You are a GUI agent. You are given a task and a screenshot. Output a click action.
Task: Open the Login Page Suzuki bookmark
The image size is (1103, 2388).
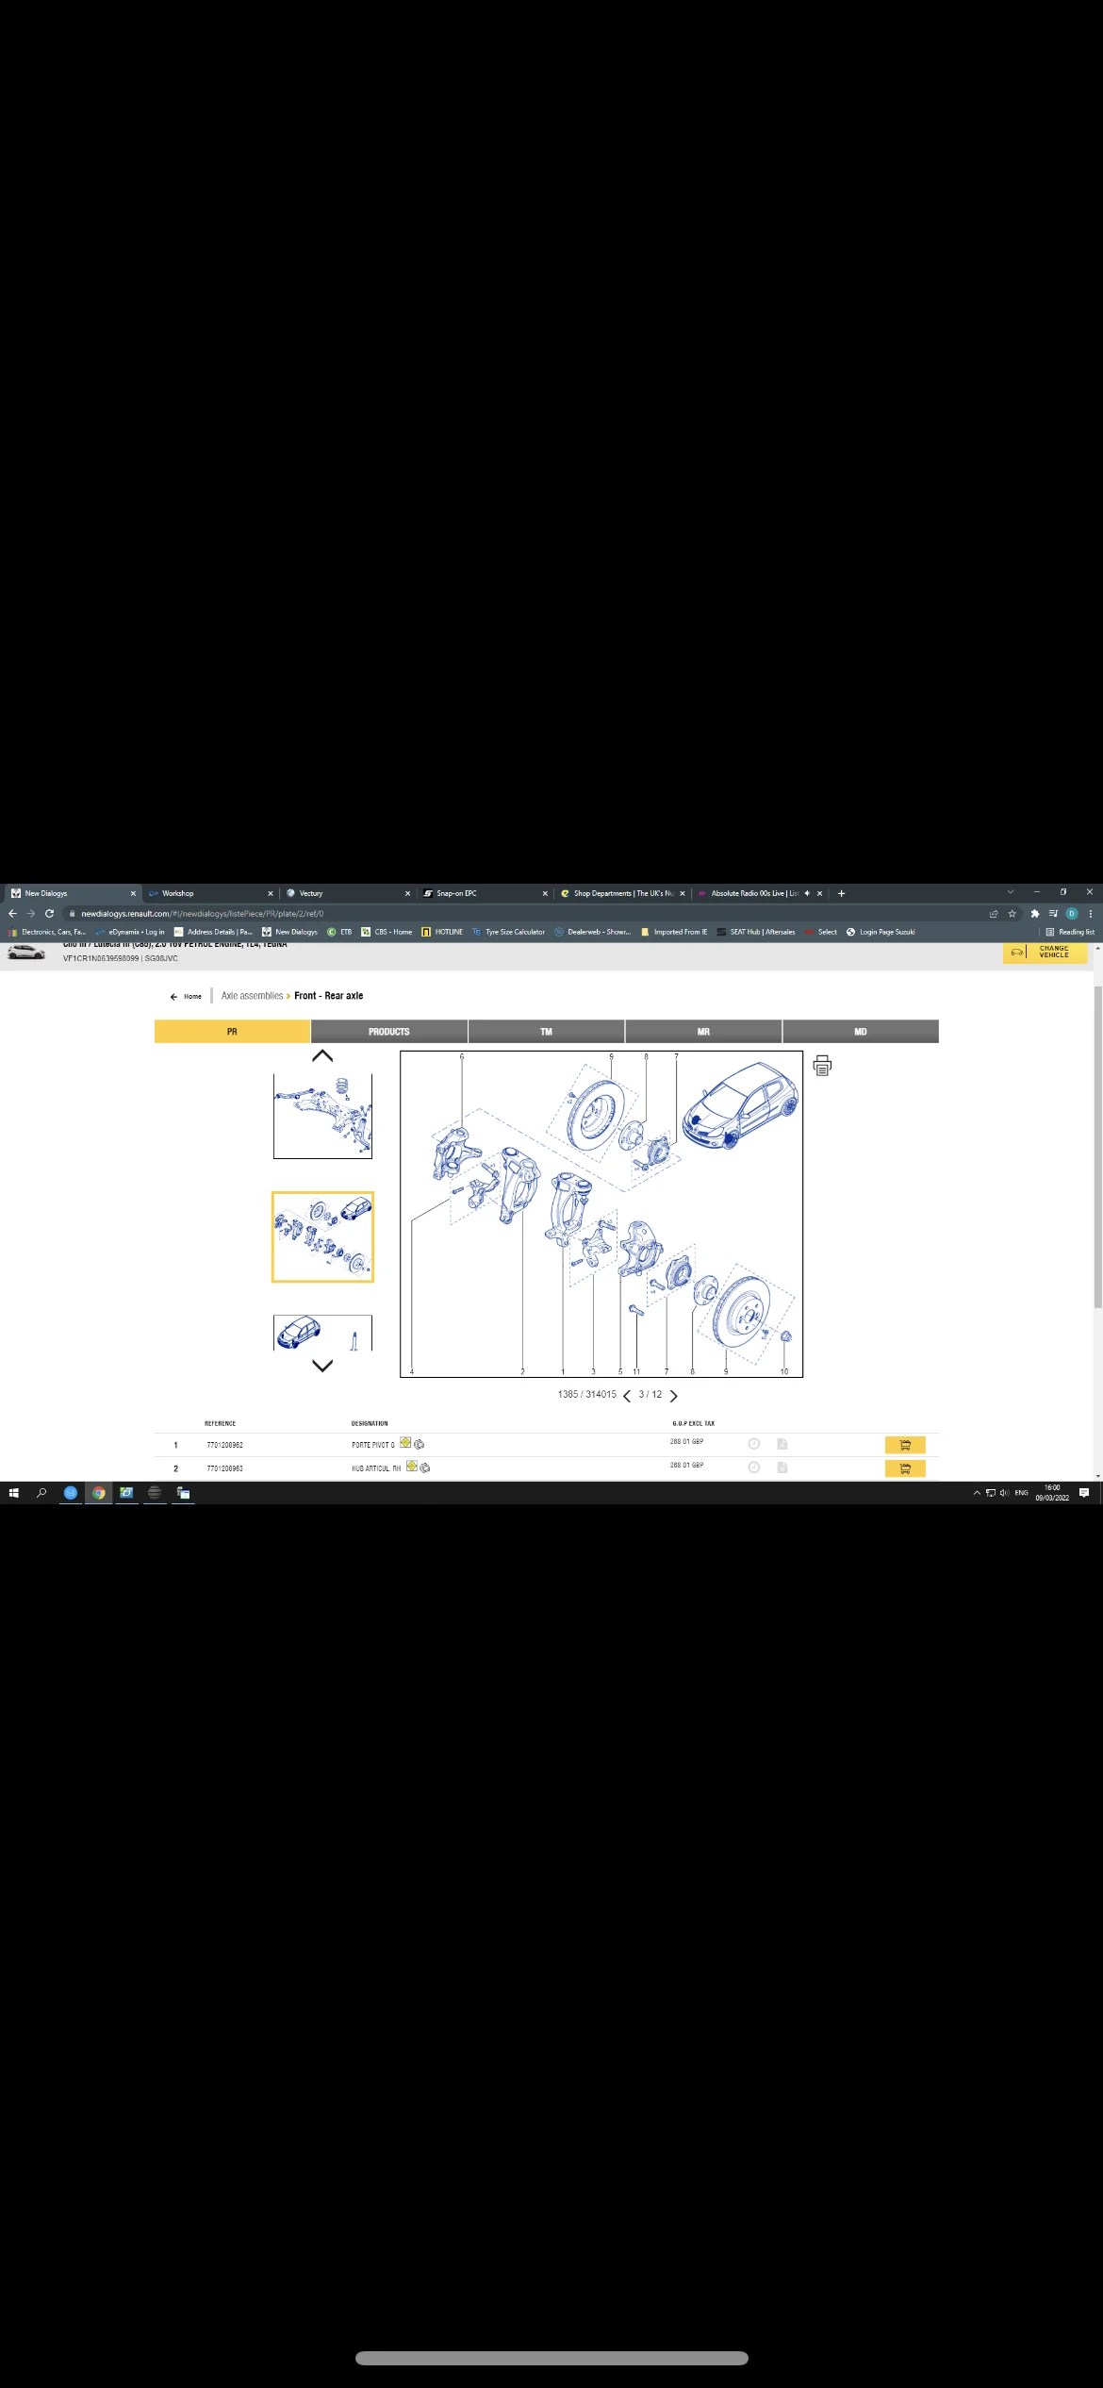881,932
